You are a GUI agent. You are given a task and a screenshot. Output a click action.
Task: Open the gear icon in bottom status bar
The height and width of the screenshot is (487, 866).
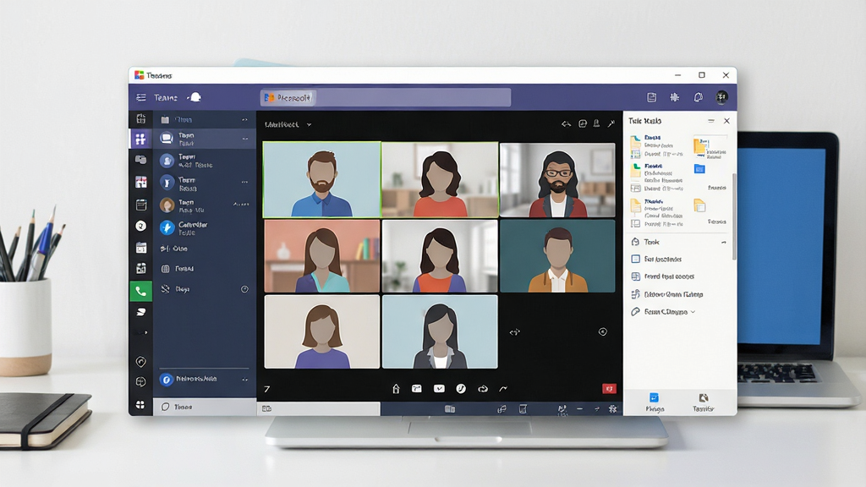coord(612,408)
